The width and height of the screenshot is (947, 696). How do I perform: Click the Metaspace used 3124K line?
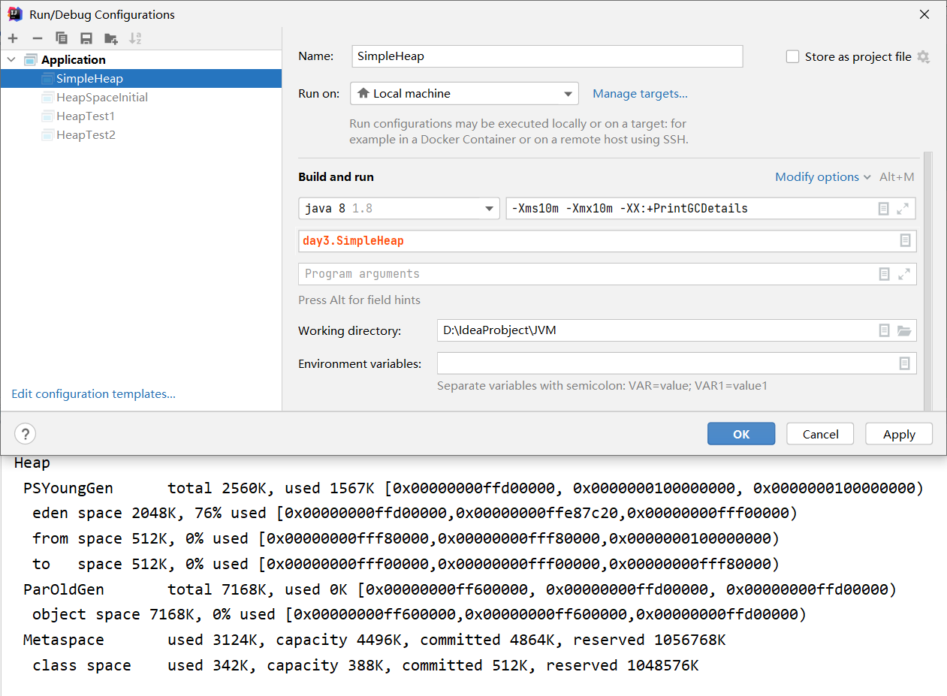coord(374,640)
